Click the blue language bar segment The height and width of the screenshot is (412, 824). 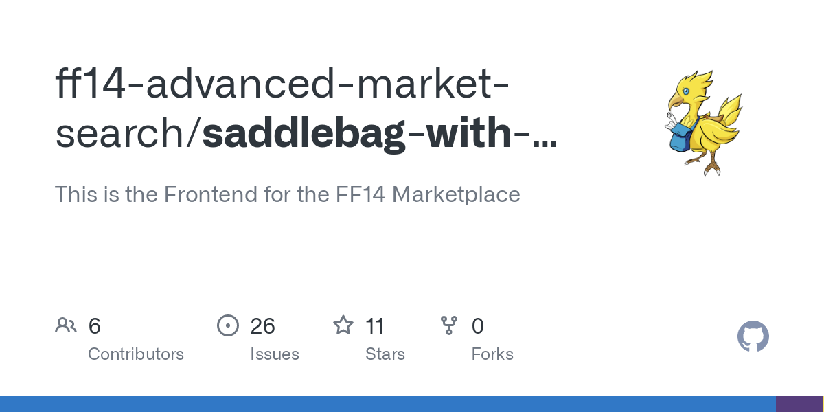tap(388, 404)
